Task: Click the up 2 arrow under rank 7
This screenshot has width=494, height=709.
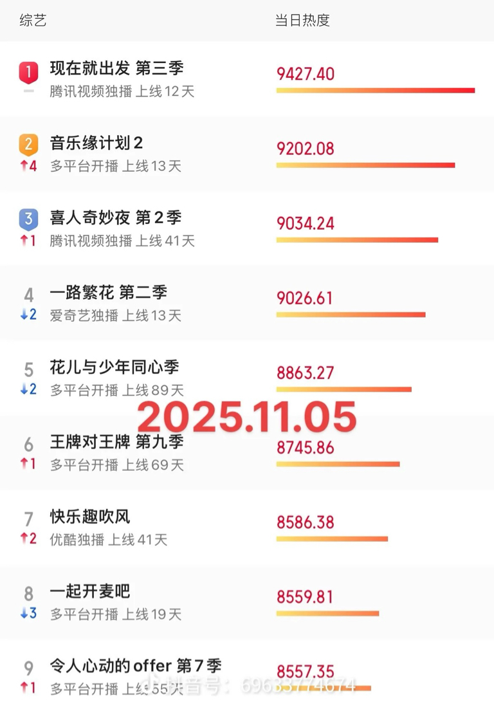Action: 28,539
